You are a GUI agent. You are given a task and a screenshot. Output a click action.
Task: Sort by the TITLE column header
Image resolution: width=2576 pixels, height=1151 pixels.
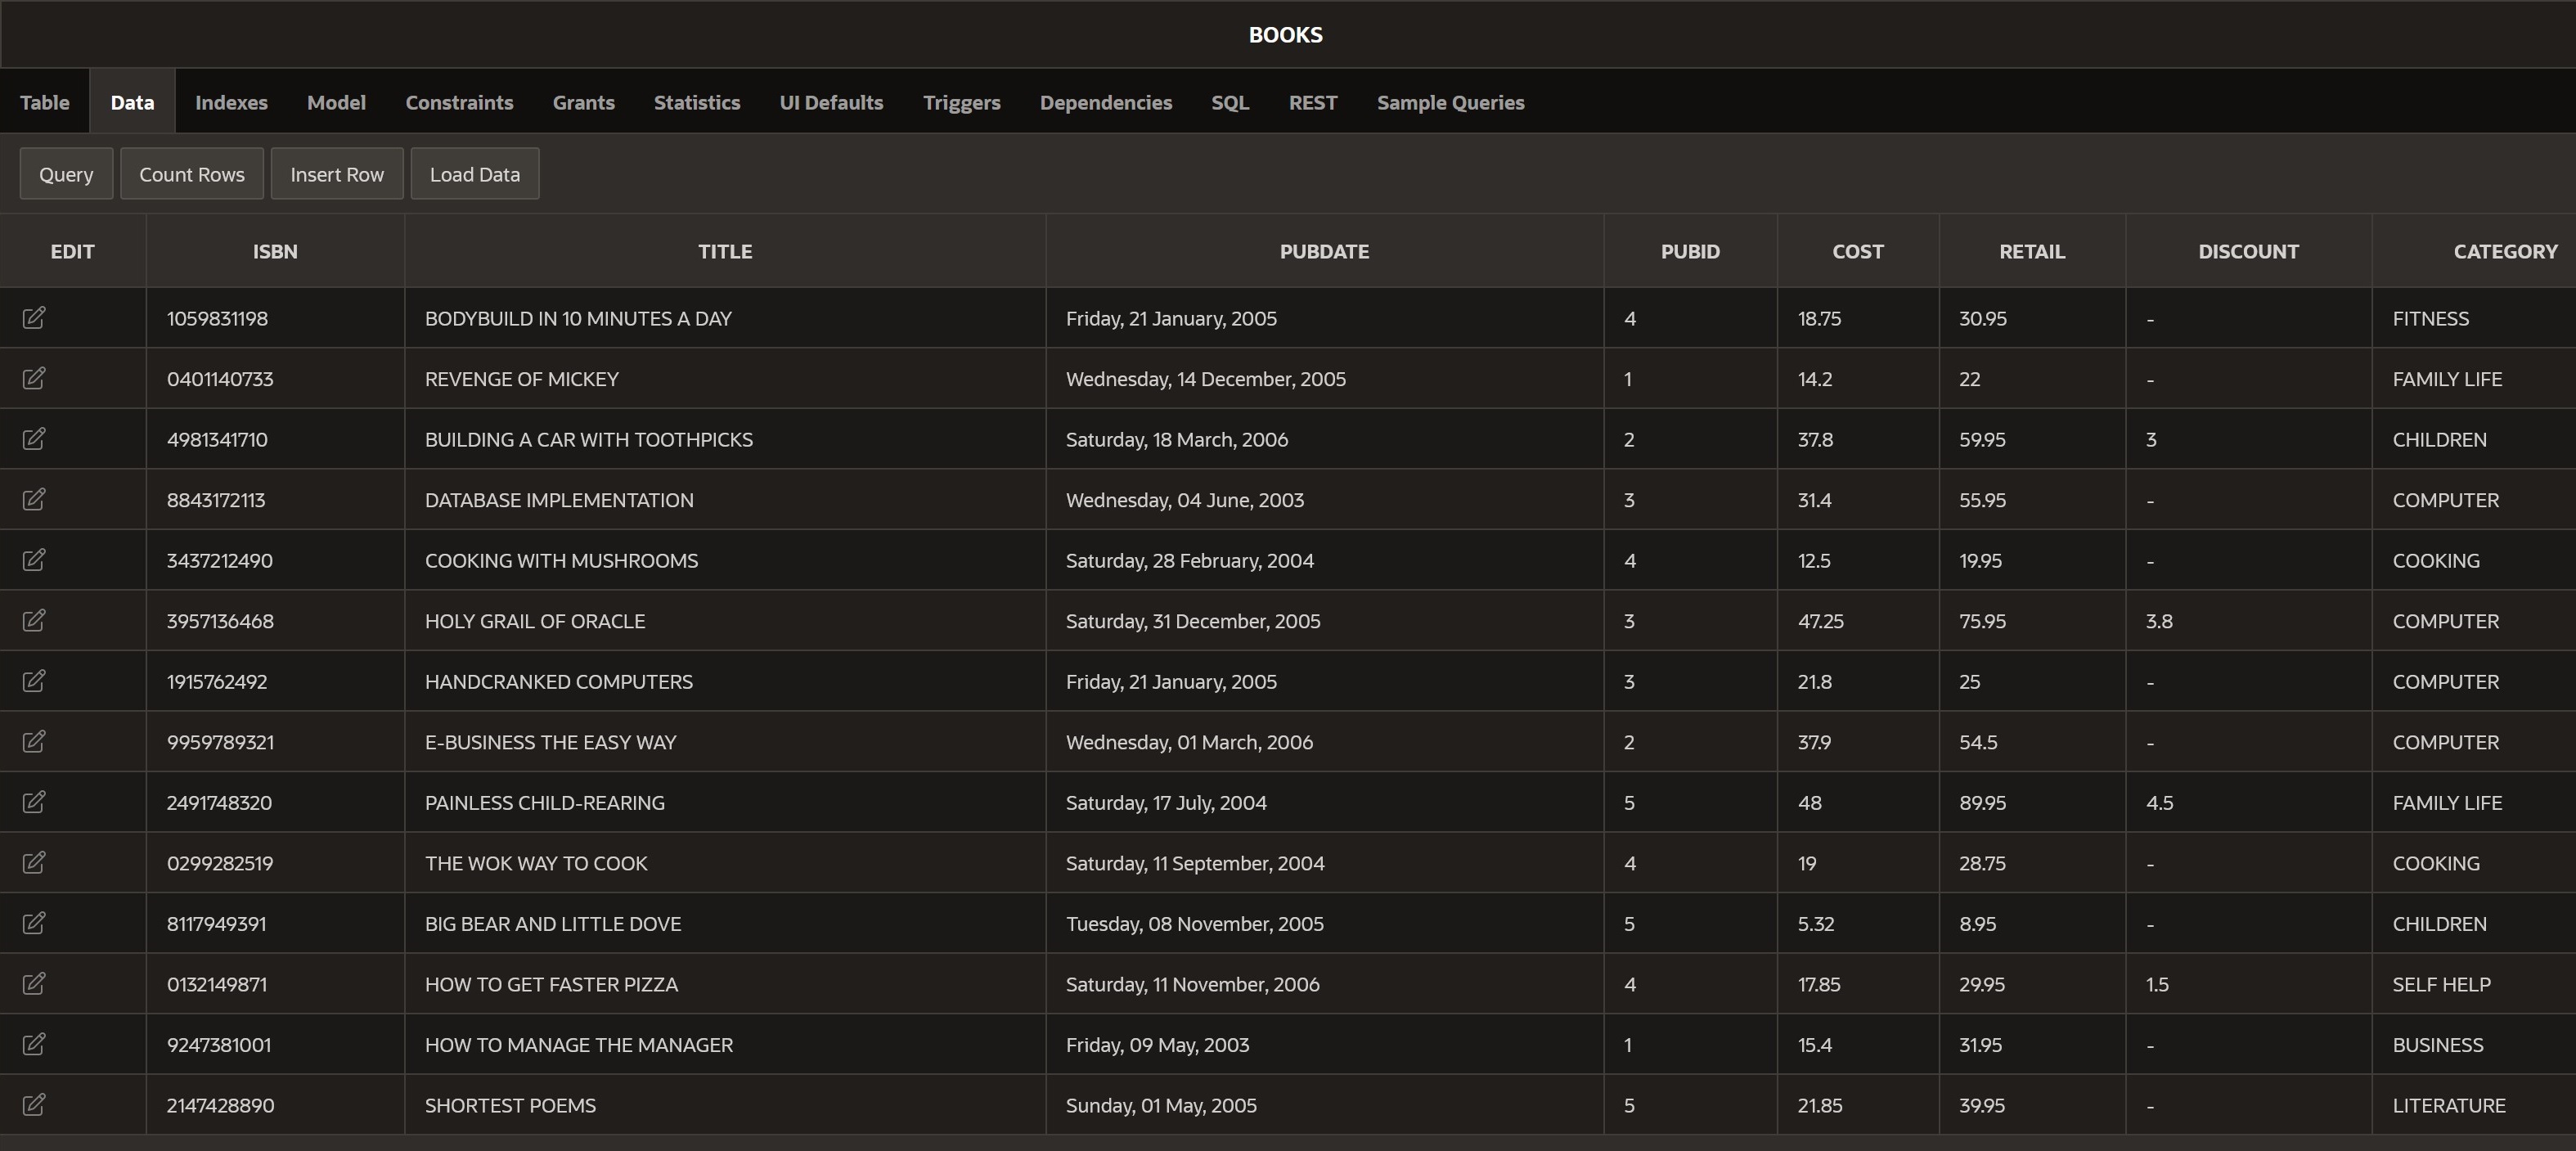[724, 251]
